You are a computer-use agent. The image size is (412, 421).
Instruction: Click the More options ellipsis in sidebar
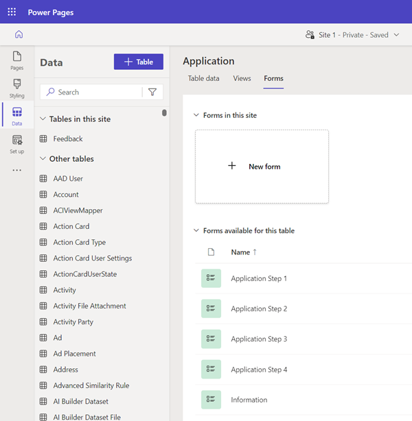click(x=17, y=171)
